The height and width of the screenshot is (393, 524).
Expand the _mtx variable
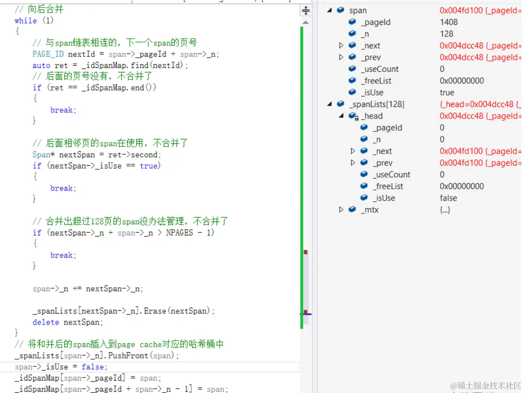(x=341, y=210)
